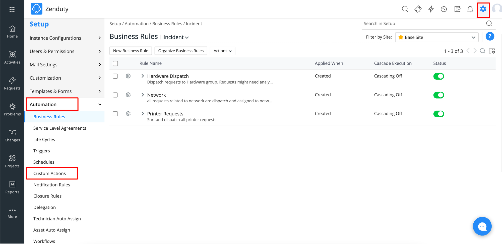Viewport: 502px width, 244px height.
Task: Tick the select-all rules checkbox
Action: (x=115, y=64)
